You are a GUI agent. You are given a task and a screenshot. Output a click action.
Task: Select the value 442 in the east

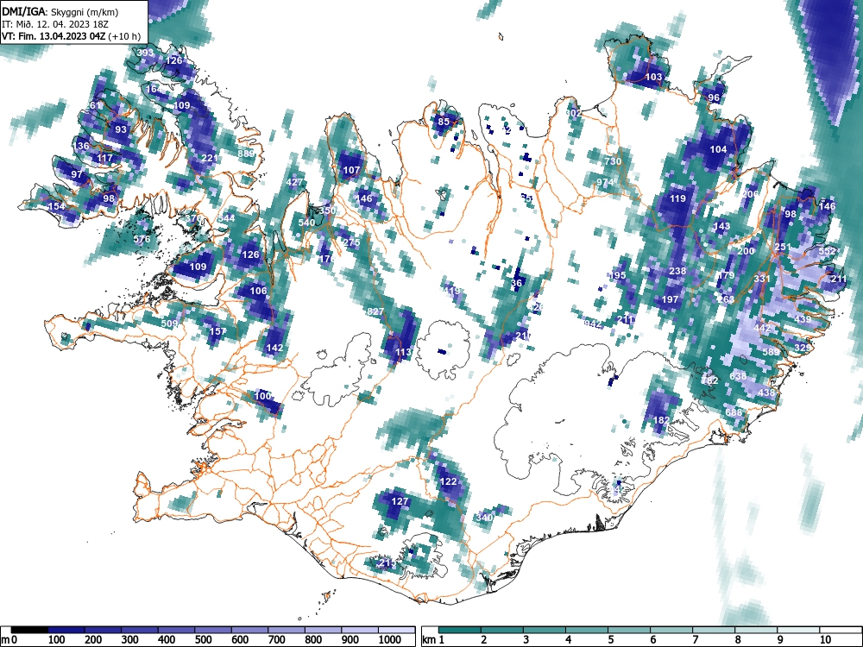point(762,328)
